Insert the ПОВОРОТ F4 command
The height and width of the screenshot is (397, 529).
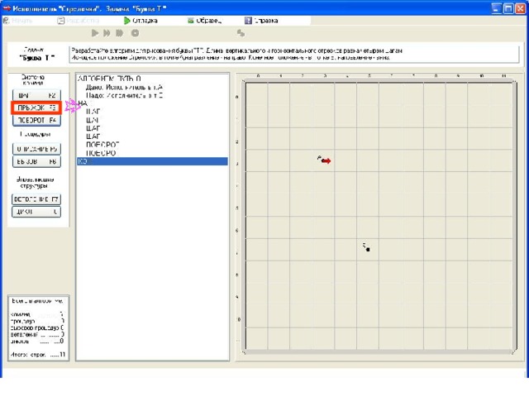click(36, 120)
